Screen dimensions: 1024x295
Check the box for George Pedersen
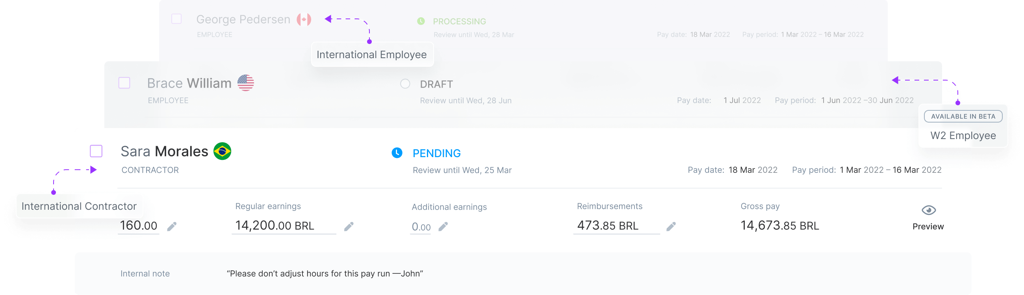point(176,18)
